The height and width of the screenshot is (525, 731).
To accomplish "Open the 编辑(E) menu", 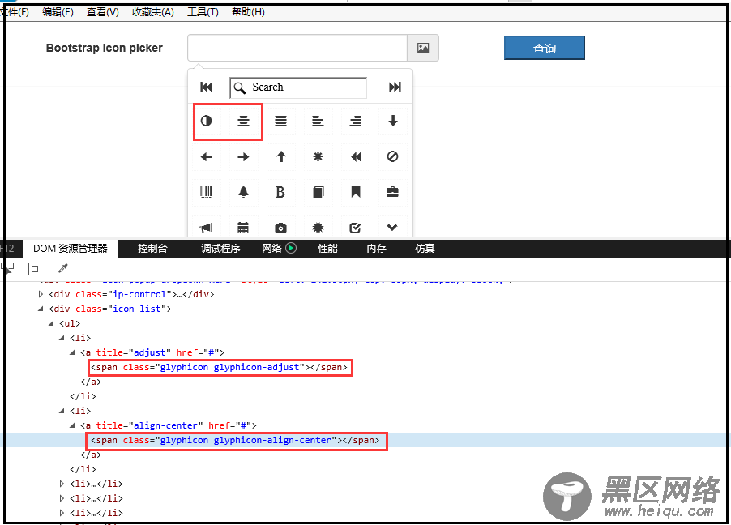I will [58, 12].
